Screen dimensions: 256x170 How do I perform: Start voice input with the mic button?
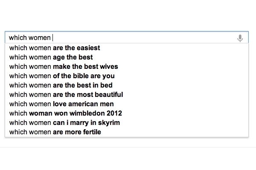click(x=240, y=38)
